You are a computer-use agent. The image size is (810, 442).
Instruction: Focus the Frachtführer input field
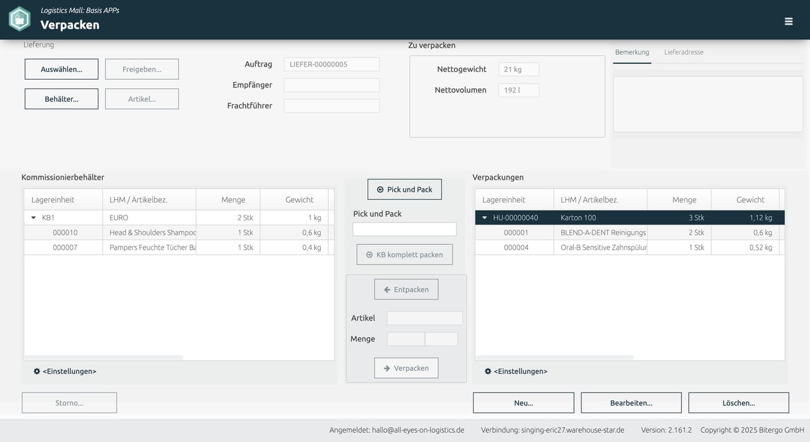click(332, 106)
